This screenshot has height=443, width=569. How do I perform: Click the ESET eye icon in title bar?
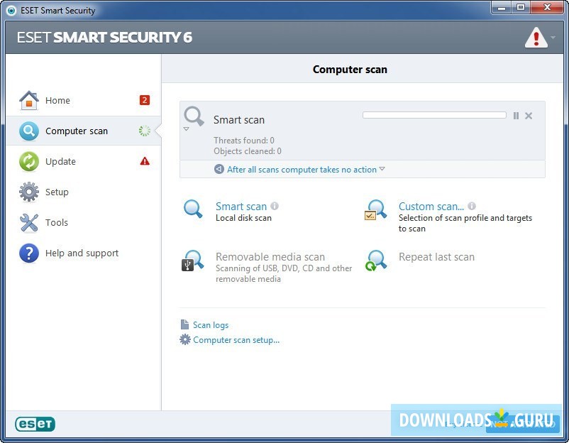click(11, 11)
